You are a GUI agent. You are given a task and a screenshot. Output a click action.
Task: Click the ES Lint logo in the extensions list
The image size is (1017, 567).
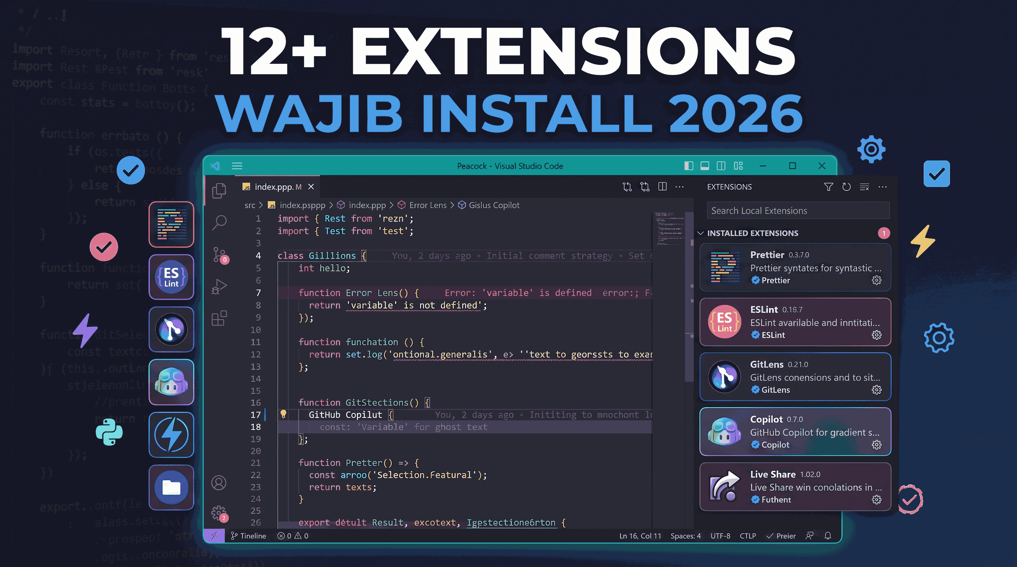pos(725,322)
